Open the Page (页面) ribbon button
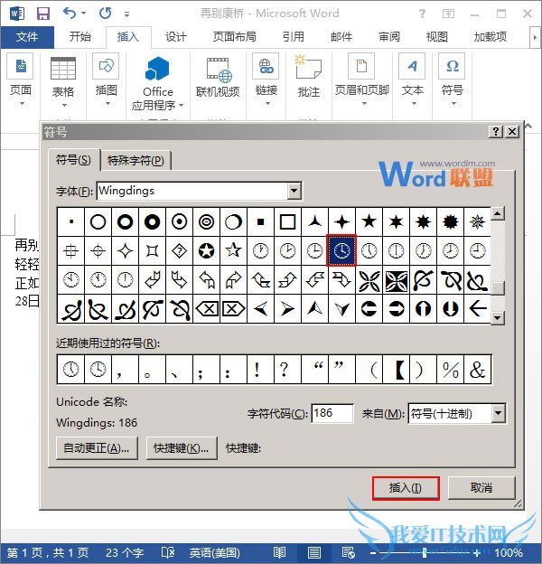 21,80
